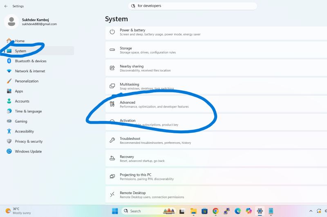Launch Microsoft Edge from the taskbar
The width and height of the screenshot is (327, 217).
[238, 211]
